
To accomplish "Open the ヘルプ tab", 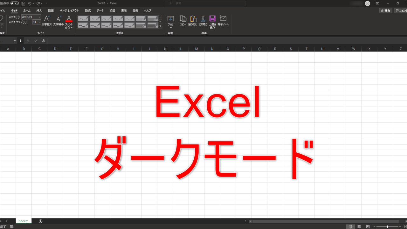I will click(148, 10).
